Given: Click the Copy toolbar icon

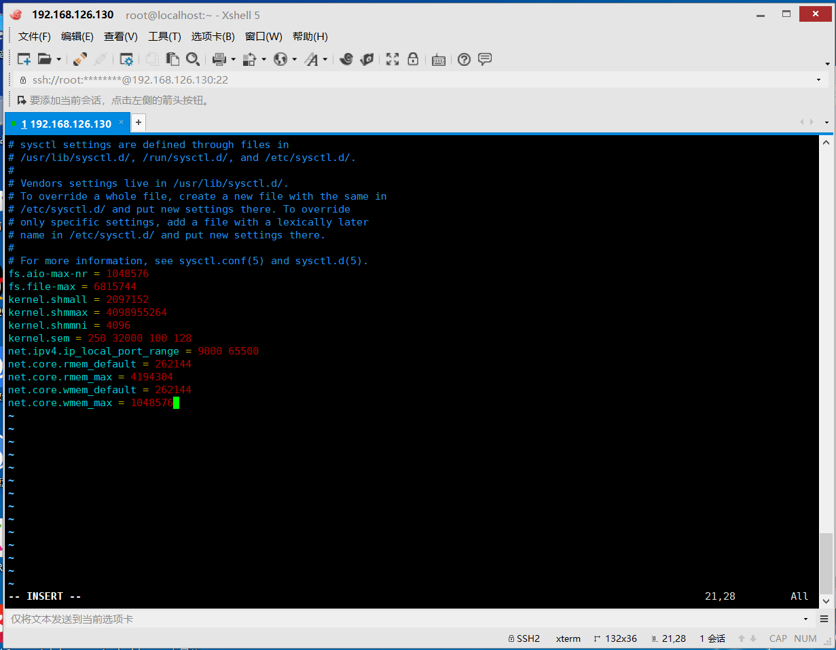Looking at the screenshot, I should [152, 59].
